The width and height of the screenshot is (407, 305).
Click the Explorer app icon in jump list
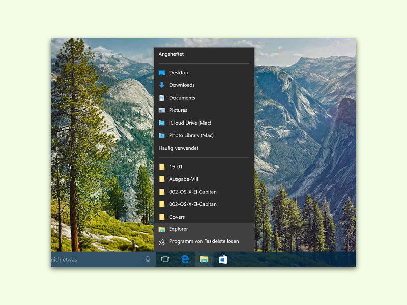click(x=162, y=229)
